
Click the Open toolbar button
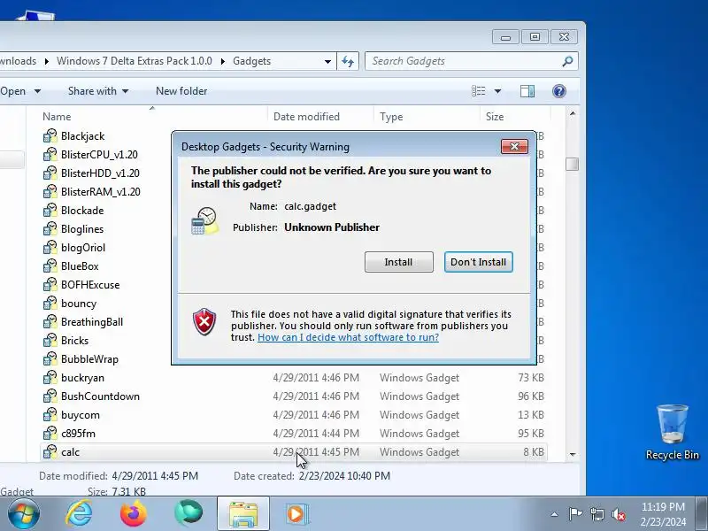tap(12, 91)
